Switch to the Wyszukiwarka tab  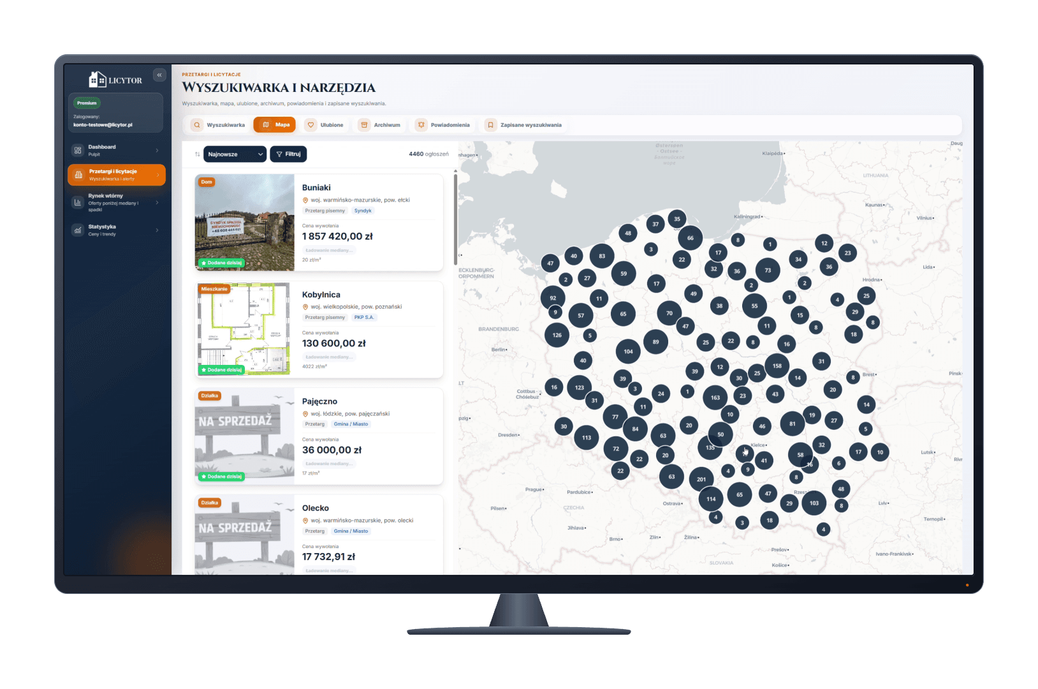219,125
